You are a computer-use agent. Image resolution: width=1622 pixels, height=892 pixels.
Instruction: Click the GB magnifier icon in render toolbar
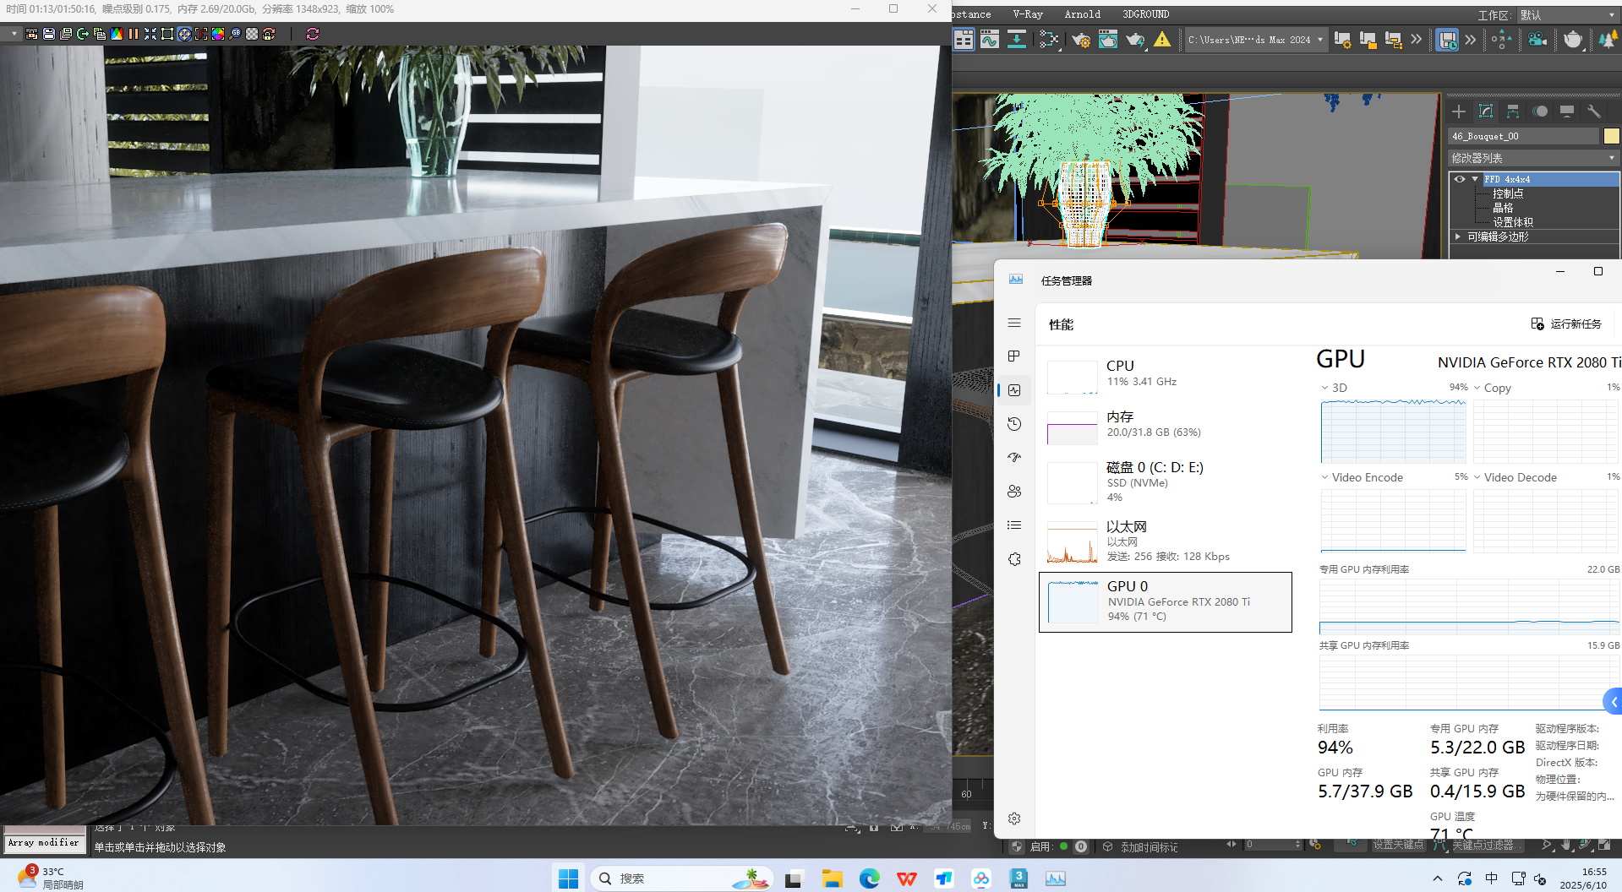click(235, 34)
